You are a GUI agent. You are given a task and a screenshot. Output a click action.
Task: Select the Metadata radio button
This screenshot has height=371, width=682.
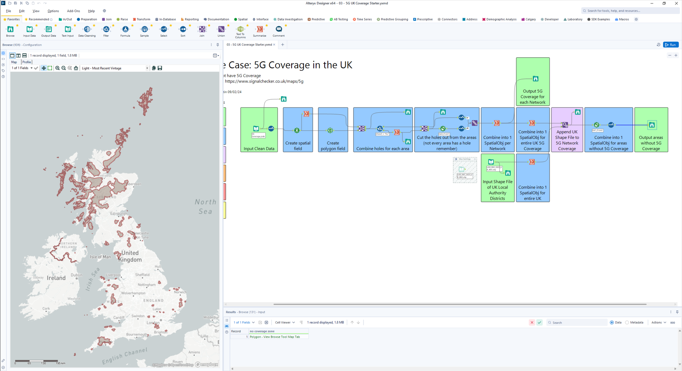627,323
